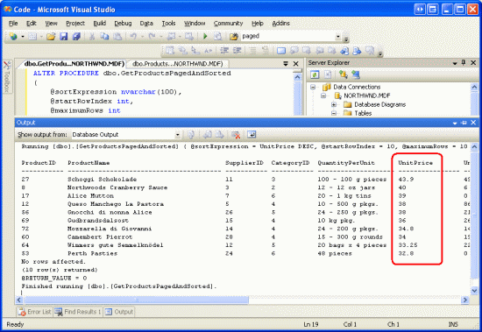Open Output panel window position dropdown arrow
The image size is (482, 332).
455,123
